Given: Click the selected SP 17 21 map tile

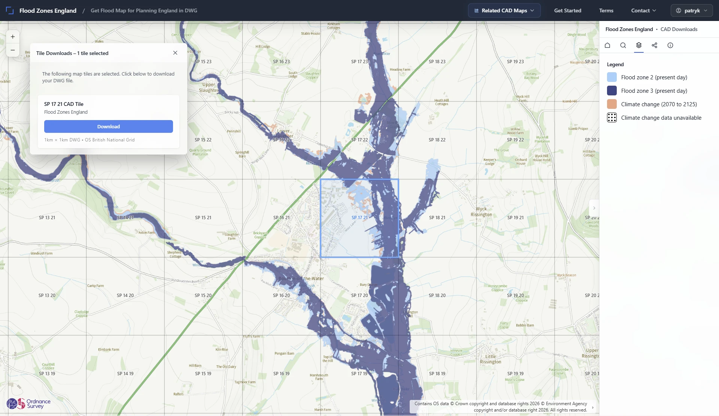Looking at the screenshot, I should (x=359, y=218).
